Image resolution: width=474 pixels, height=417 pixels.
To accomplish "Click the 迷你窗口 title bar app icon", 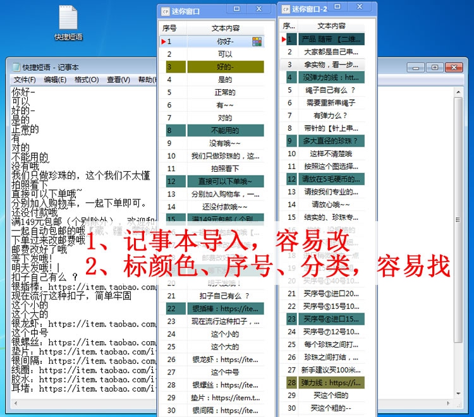I will (x=165, y=10).
